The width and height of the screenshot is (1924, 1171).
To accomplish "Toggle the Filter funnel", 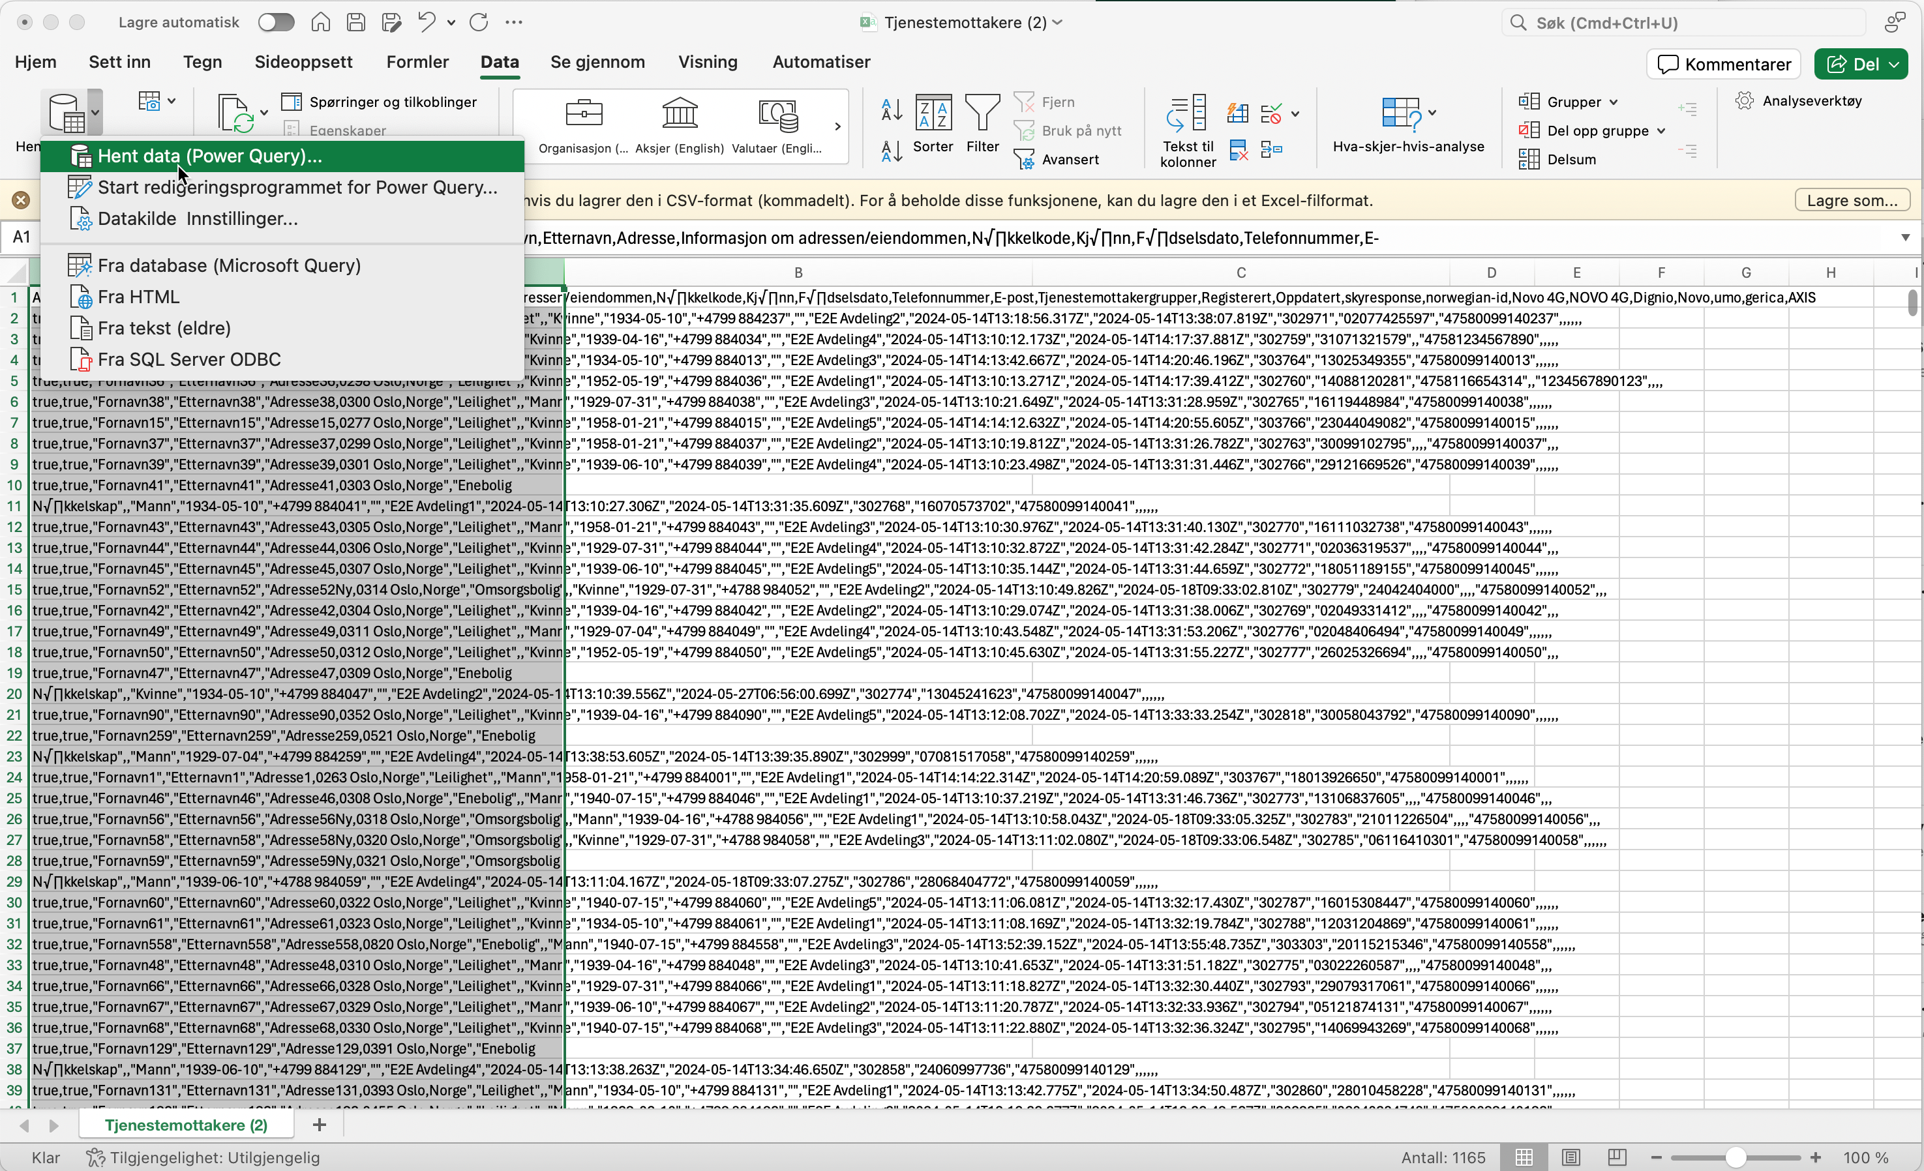I will coord(982,123).
